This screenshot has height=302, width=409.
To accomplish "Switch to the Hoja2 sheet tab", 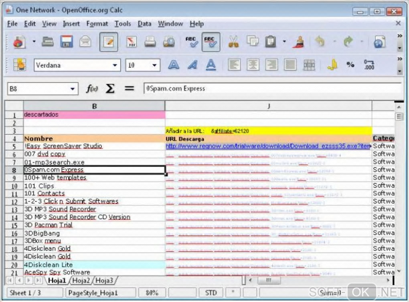I will click(81, 280).
